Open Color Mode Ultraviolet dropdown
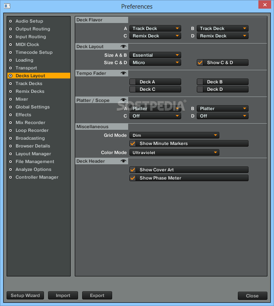274x306 pixels. click(174, 153)
